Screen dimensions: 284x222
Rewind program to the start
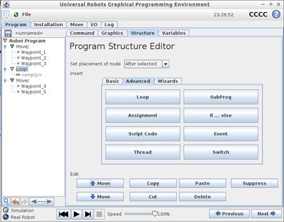[x=64, y=214]
